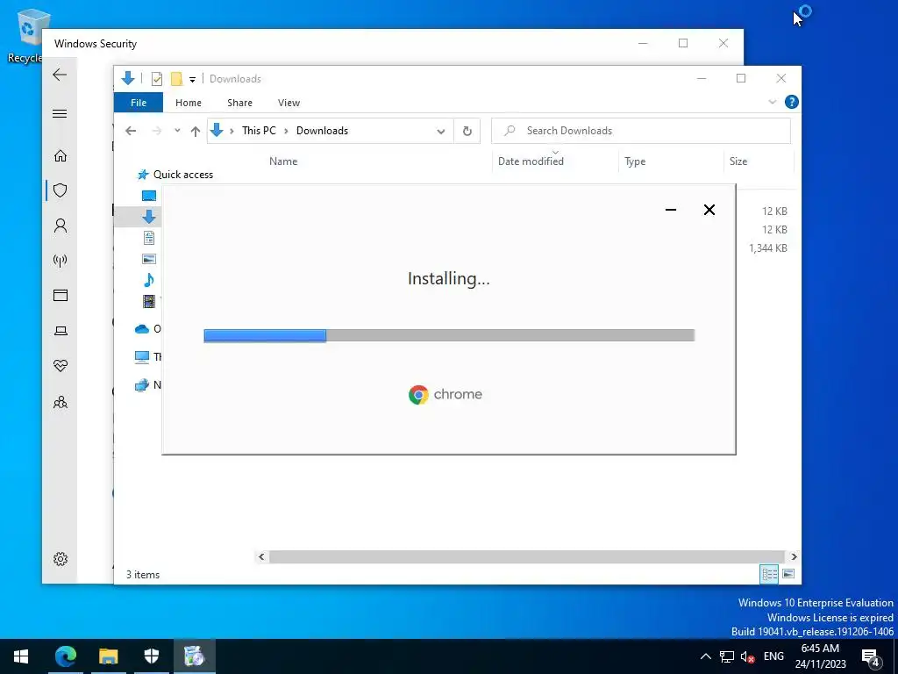898x674 pixels.
Task: Expand Customize Quick Access Toolbar dropdown
Action: pyautogui.click(x=192, y=80)
